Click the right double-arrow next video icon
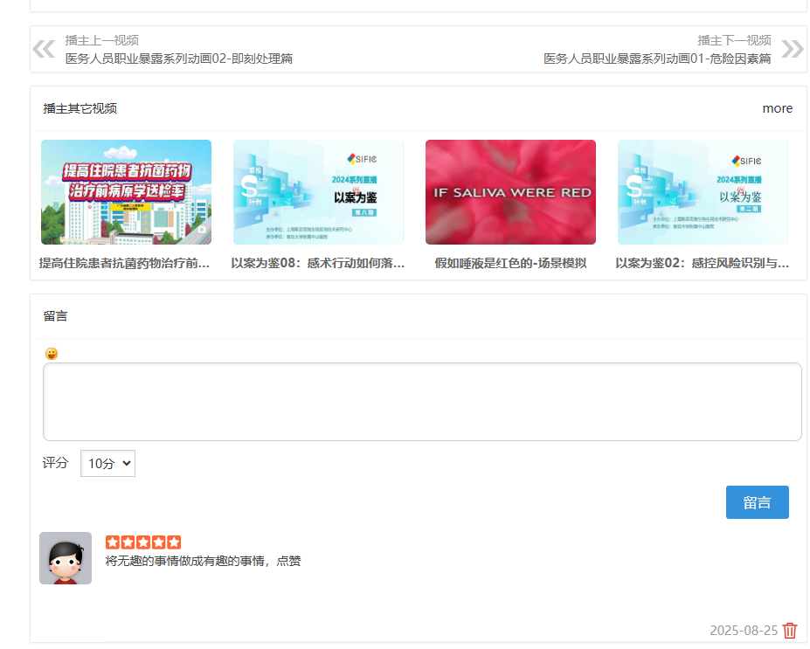Image resolution: width=810 pixels, height=649 pixels. point(793,49)
